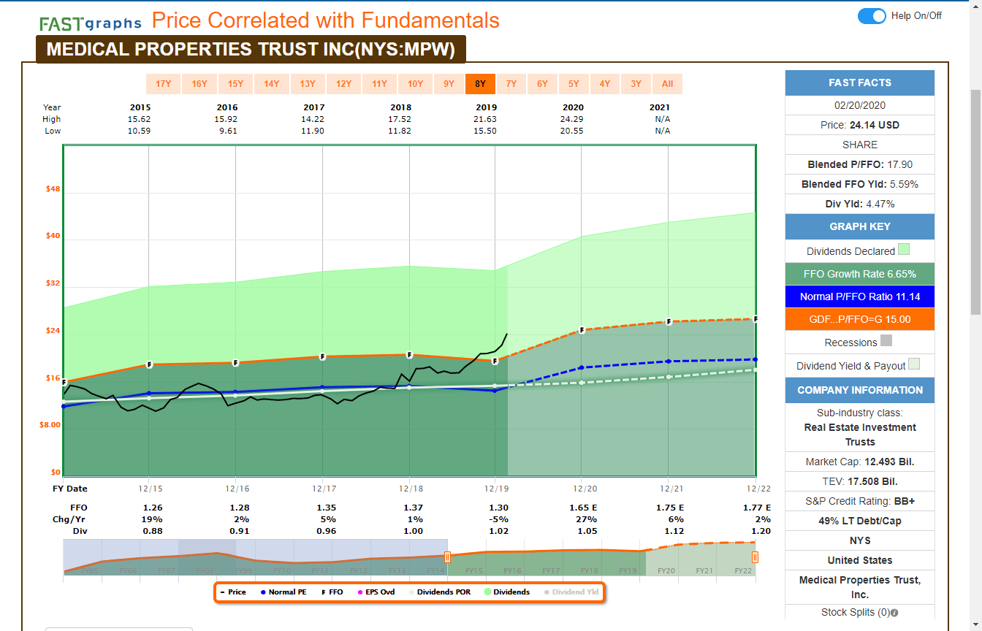Select the 7Y time range tab
This screenshot has height=631, width=982.
pos(511,84)
